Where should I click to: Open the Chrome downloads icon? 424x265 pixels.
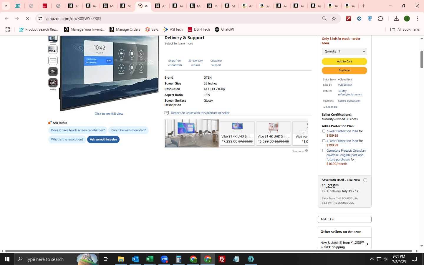pyautogui.click(x=396, y=19)
